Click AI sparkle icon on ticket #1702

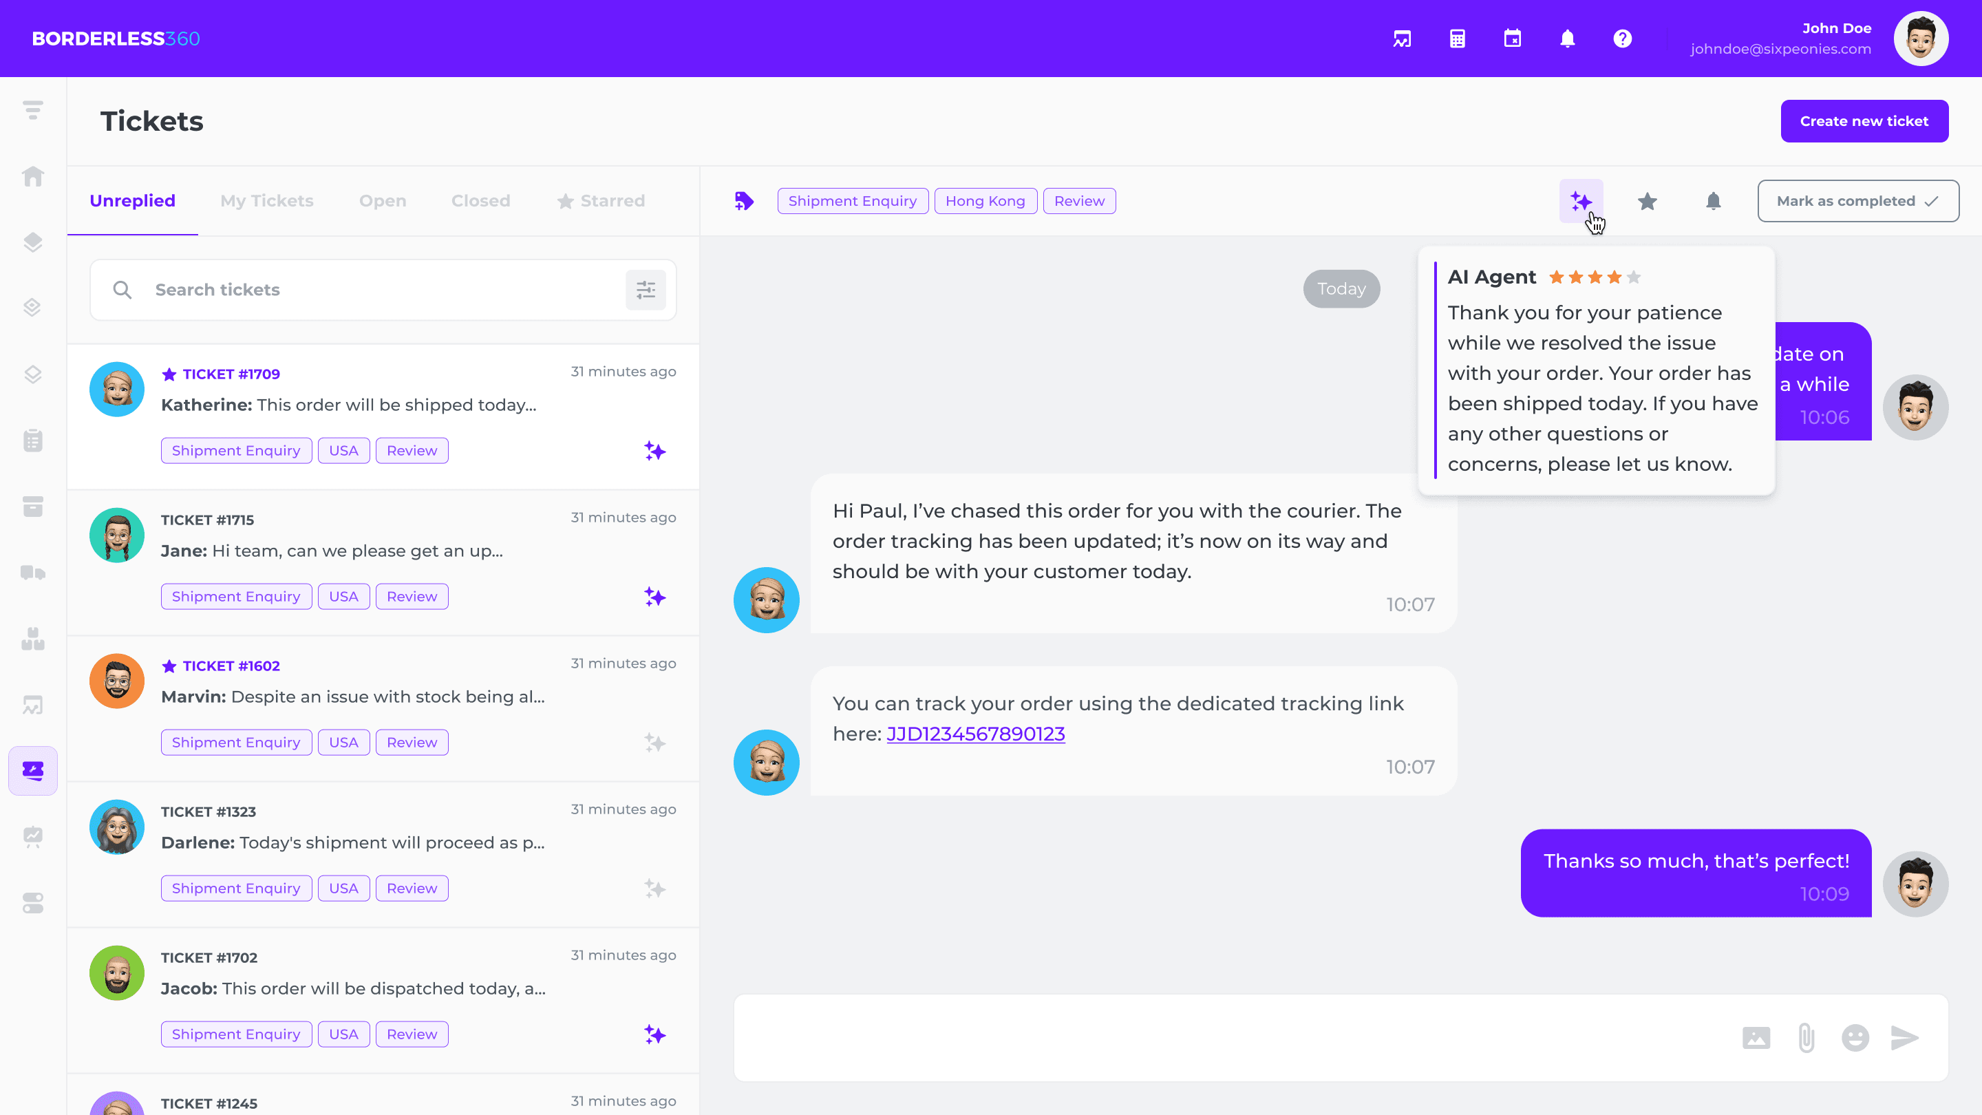point(654,1034)
